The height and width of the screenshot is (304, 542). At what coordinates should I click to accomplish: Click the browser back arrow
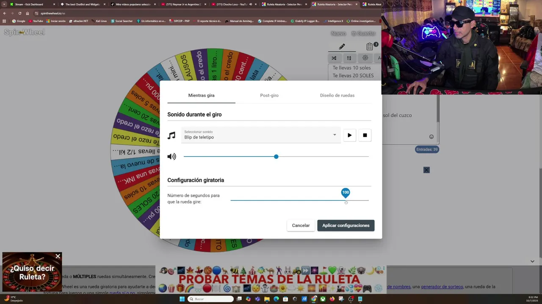coord(5,13)
